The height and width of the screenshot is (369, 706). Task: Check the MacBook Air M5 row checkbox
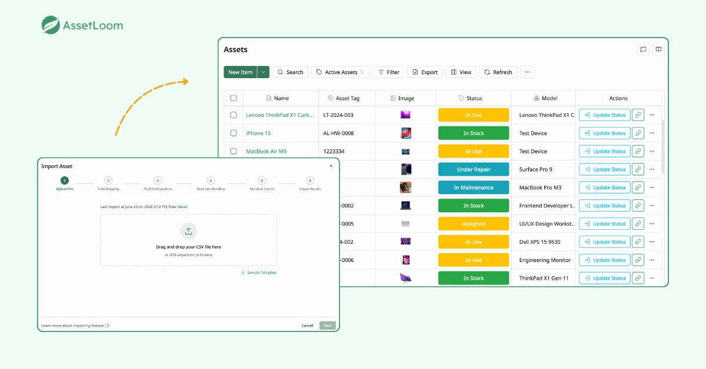[x=234, y=152]
